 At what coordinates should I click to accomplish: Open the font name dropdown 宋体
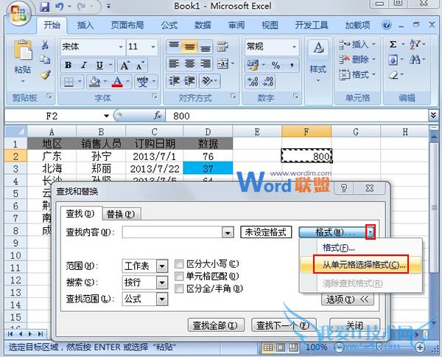[121, 47]
